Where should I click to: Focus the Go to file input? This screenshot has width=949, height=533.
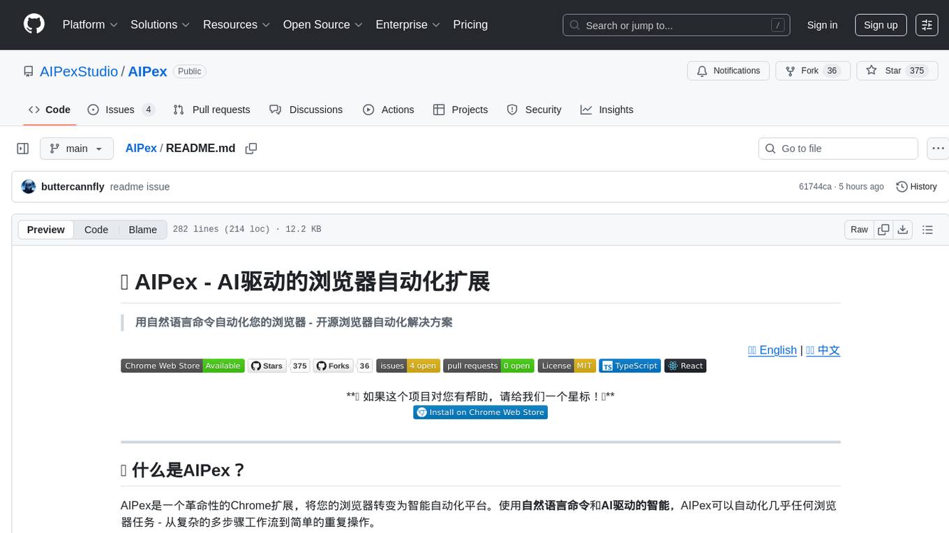tap(838, 149)
